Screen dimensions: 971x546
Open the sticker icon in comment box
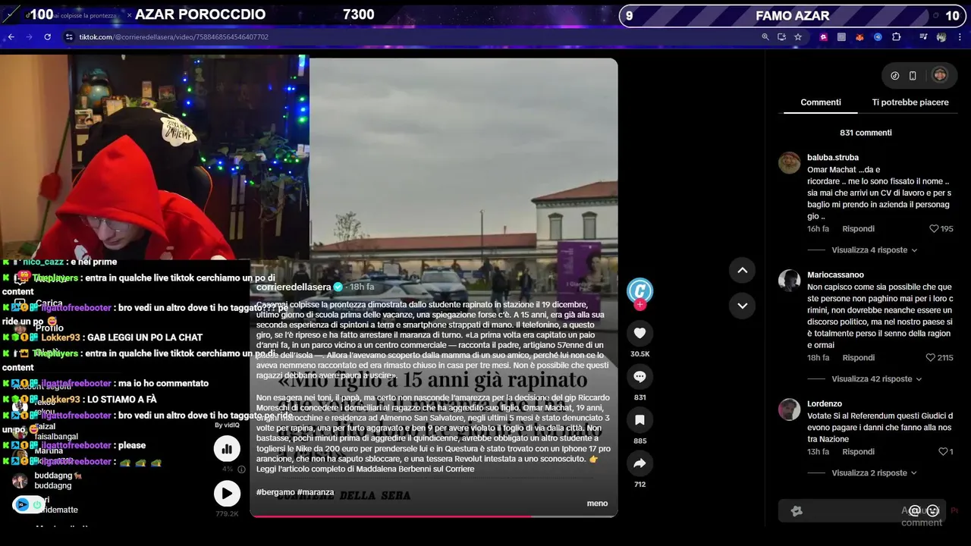coord(797,511)
